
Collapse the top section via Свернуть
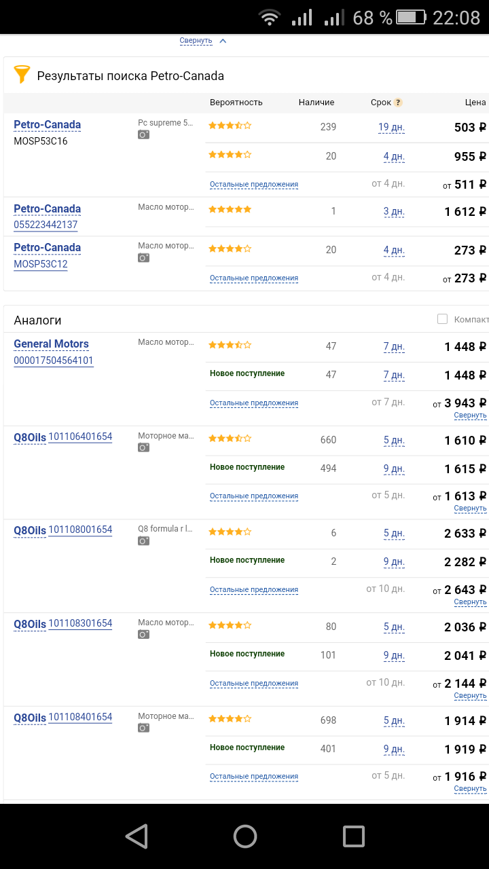[x=196, y=41]
